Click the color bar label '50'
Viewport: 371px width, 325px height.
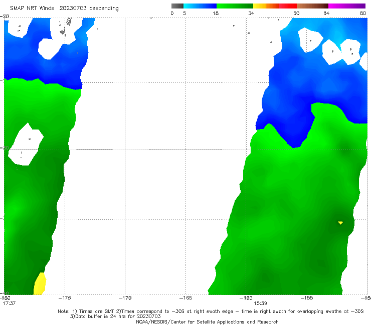(x=296, y=13)
